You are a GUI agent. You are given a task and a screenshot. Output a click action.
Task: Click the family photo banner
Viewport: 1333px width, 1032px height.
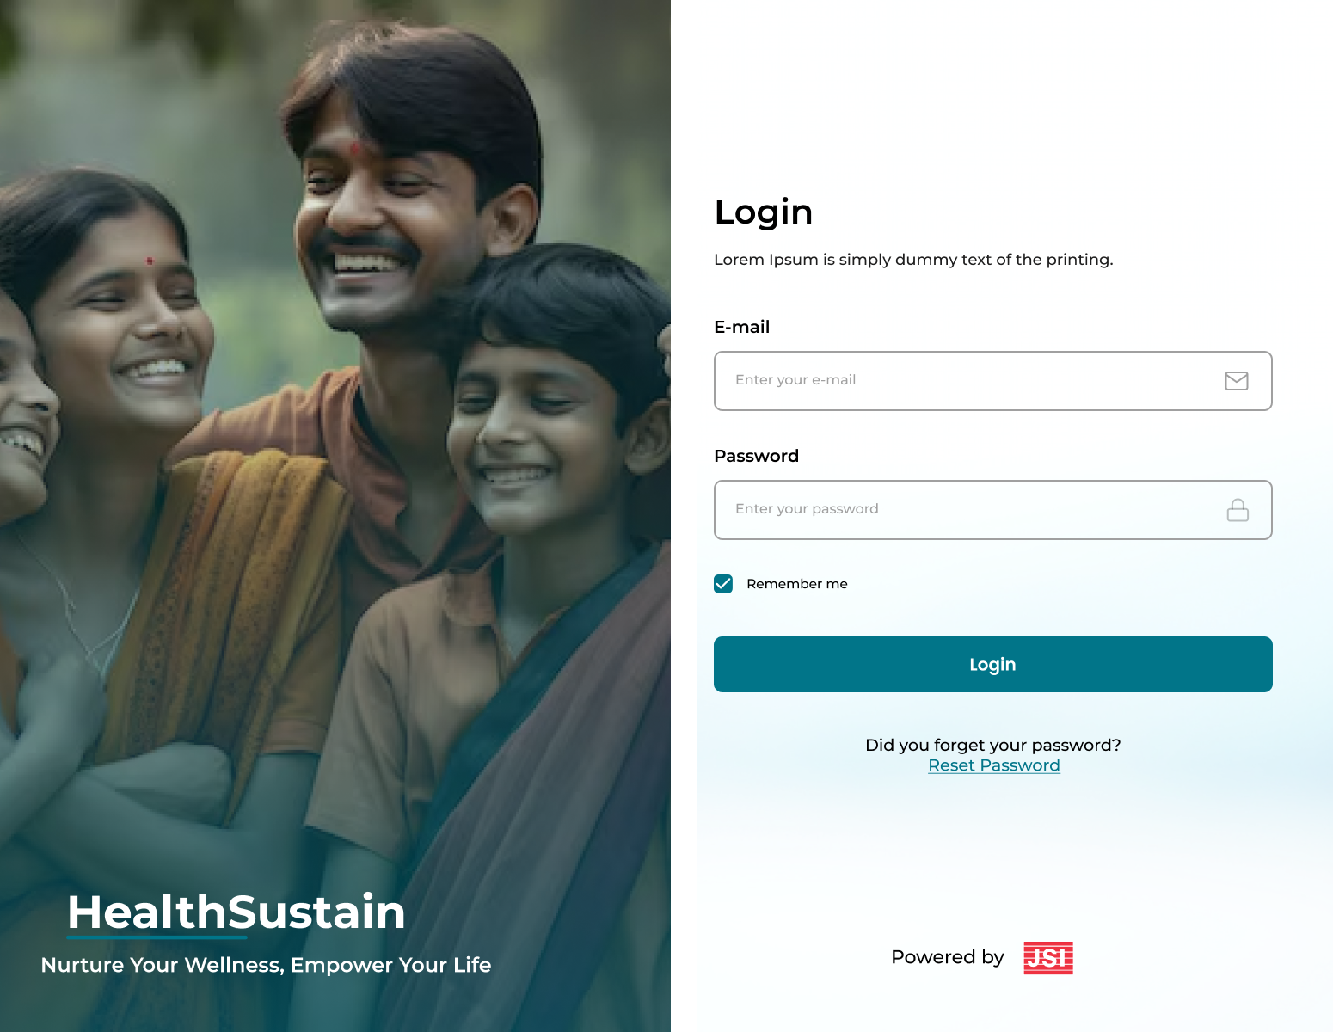coord(335,516)
